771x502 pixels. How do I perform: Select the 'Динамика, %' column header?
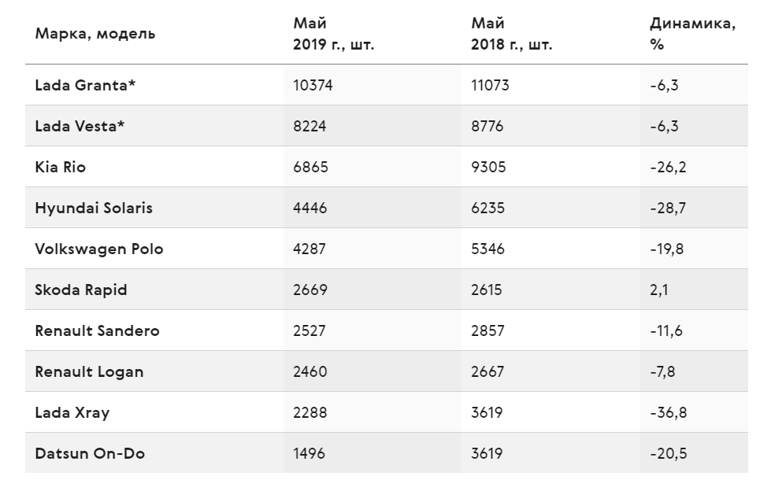click(x=692, y=34)
